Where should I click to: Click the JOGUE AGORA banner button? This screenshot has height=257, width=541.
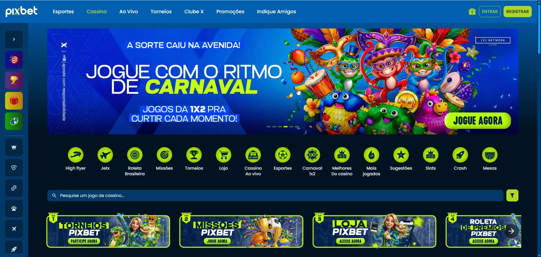click(478, 121)
